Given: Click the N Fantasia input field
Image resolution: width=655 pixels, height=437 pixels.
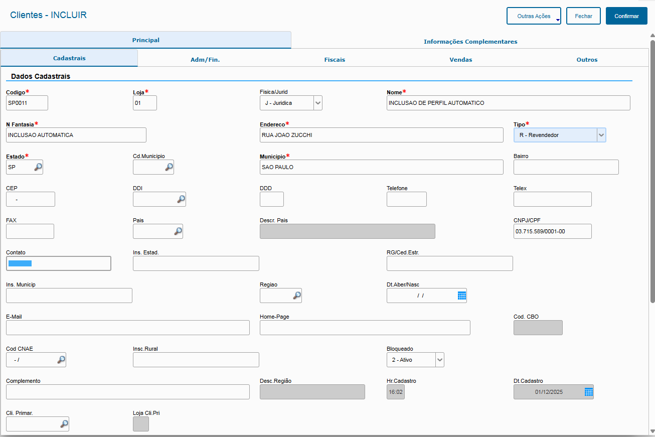Looking at the screenshot, I should point(76,135).
